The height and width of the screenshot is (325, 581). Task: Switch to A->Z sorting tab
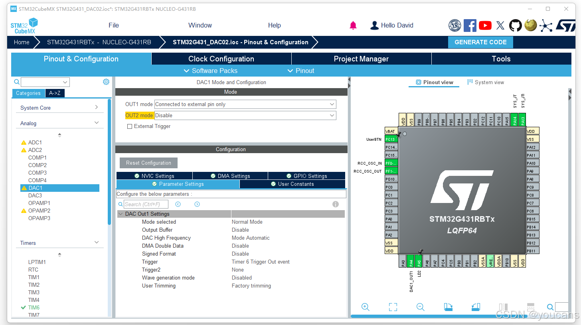(x=55, y=93)
